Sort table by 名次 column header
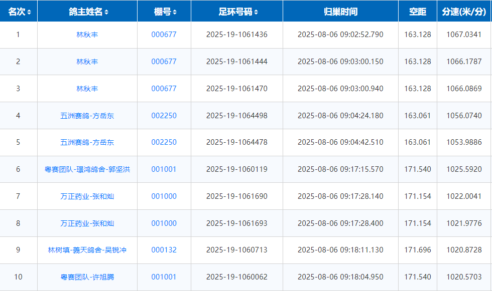 coord(19,12)
